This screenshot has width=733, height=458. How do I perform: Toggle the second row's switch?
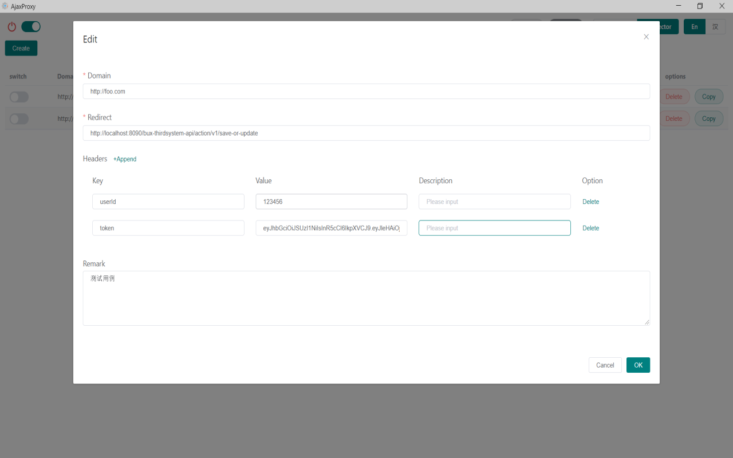click(19, 119)
